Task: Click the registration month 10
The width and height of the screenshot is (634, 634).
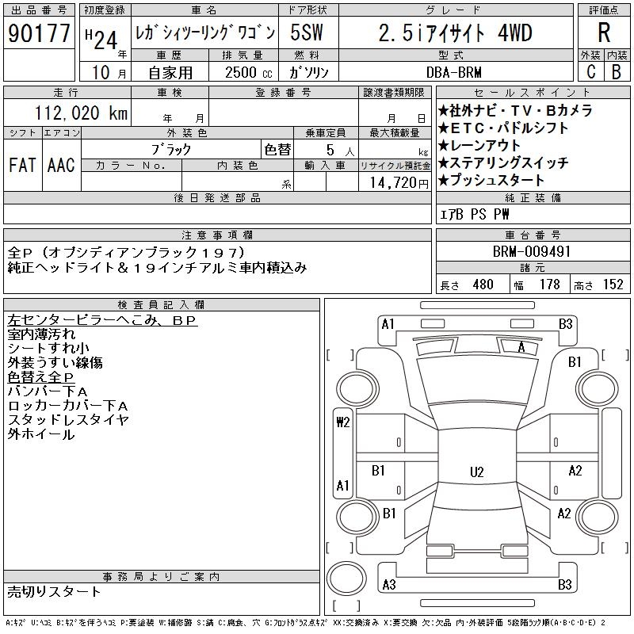Action: coord(101,72)
